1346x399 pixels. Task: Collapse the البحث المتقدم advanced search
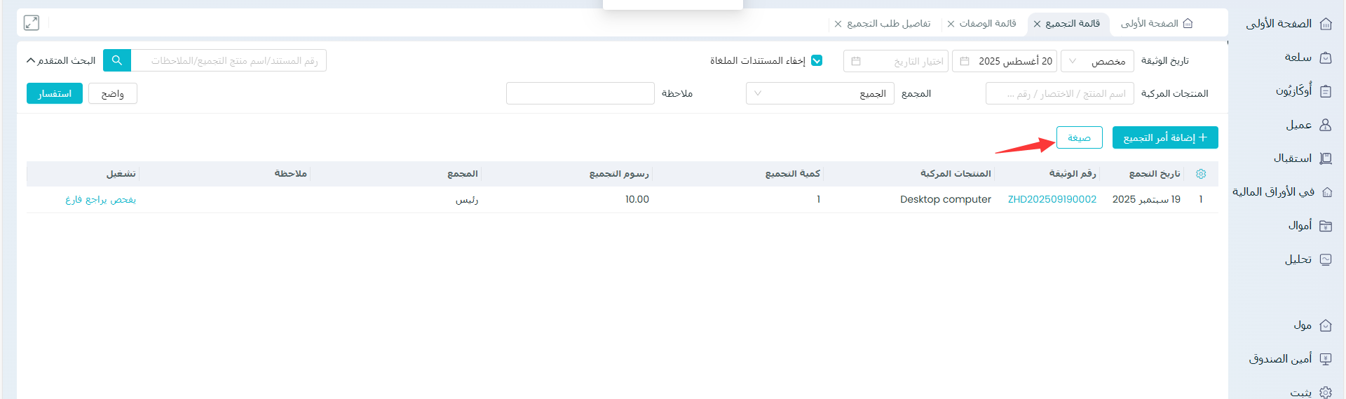click(x=61, y=61)
